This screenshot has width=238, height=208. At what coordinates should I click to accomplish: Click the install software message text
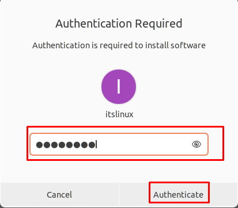pos(119,45)
